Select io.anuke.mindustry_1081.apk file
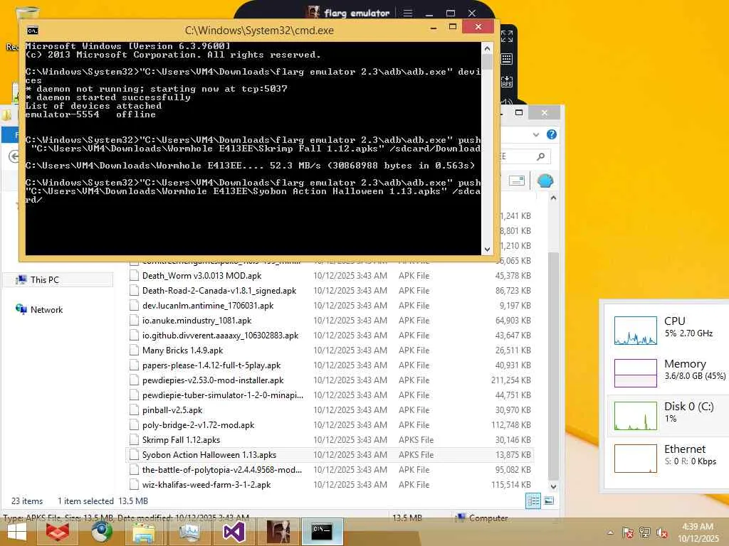Image resolution: width=729 pixels, height=546 pixels. coord(196,321)
